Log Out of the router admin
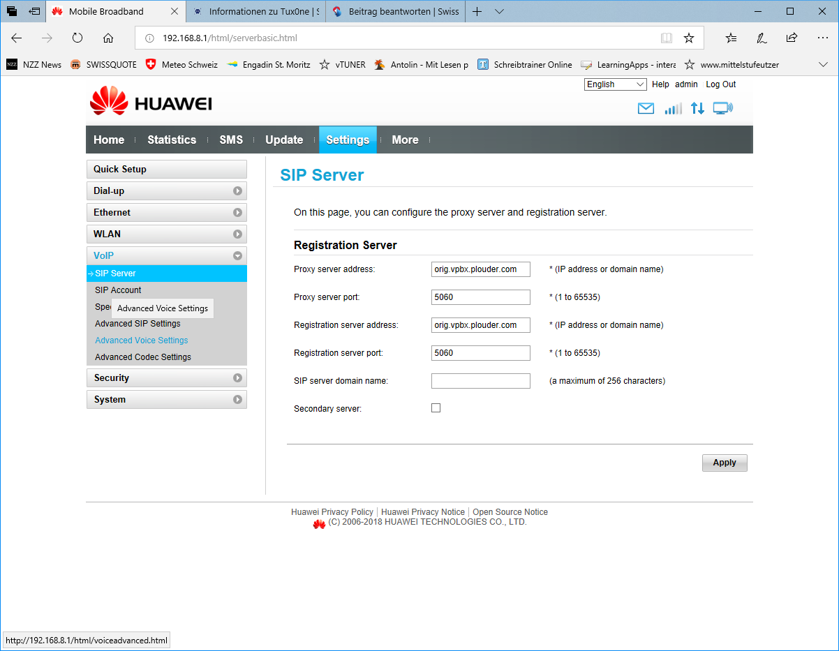The height and width of the screenshot is (651, 839). point(720,84)
